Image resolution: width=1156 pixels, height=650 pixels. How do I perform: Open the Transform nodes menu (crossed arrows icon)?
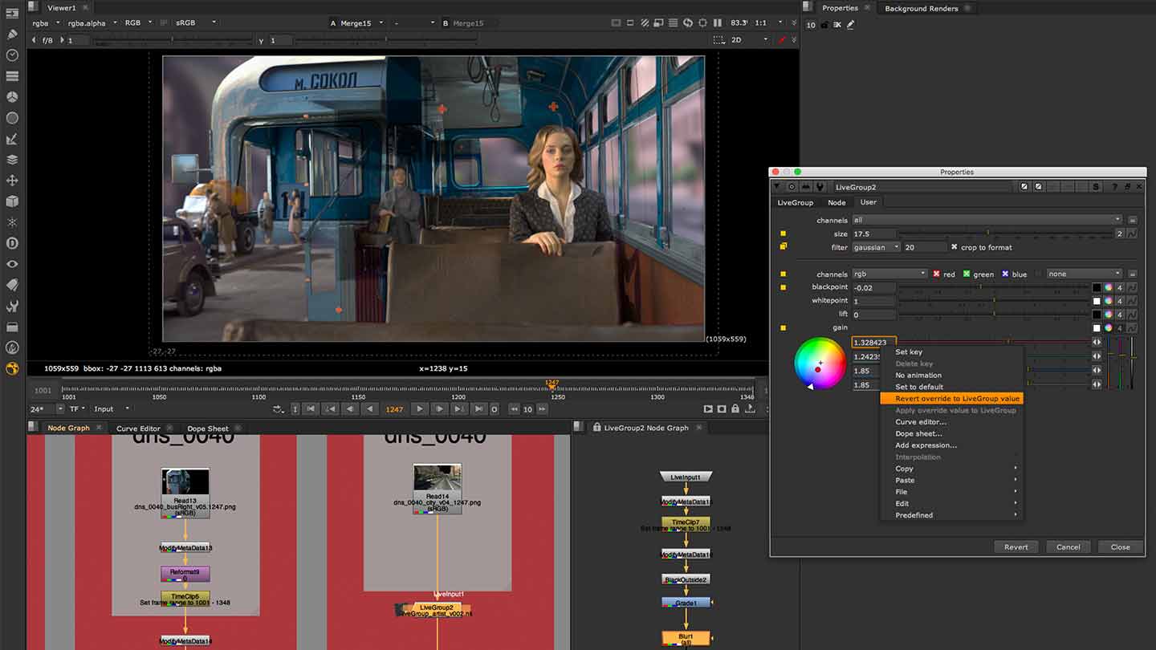[x=11, y=180]
